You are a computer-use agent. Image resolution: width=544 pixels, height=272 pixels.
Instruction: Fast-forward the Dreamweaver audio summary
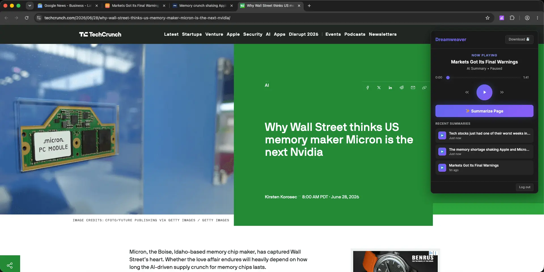(x=502, y=92)
